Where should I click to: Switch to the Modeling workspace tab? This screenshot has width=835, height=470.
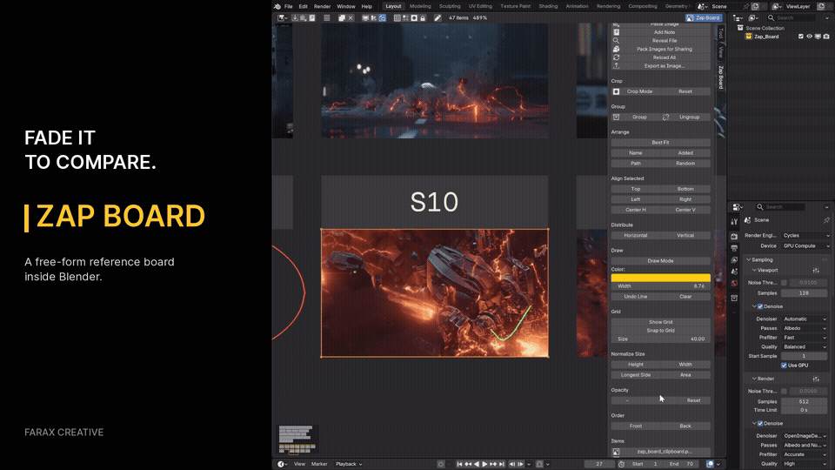(420, 6)
